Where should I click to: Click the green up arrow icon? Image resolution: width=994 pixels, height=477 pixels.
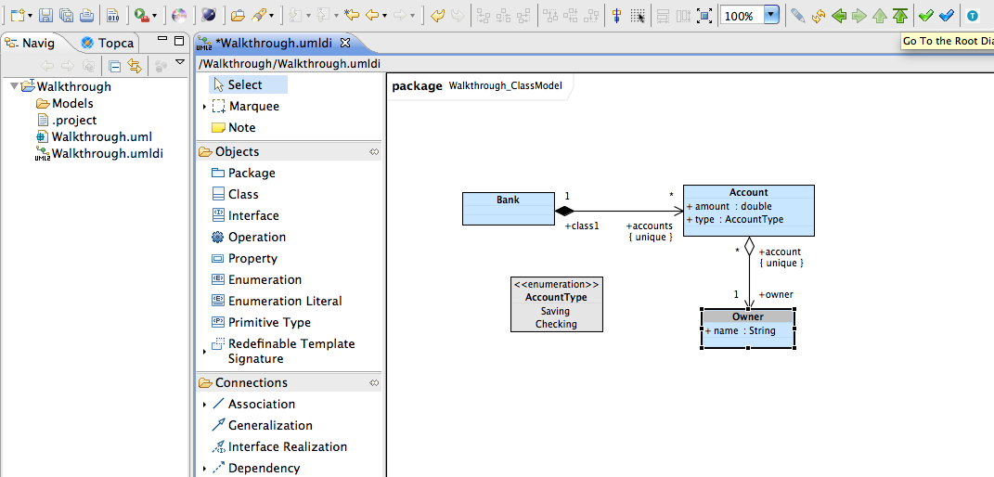[x=879, y=15]
